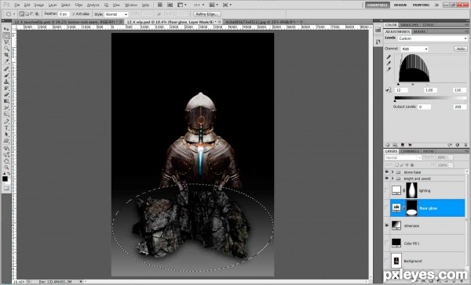Pick the white point eyedropper in Levels
Screen dimensions: 471x285
point(389,69)
